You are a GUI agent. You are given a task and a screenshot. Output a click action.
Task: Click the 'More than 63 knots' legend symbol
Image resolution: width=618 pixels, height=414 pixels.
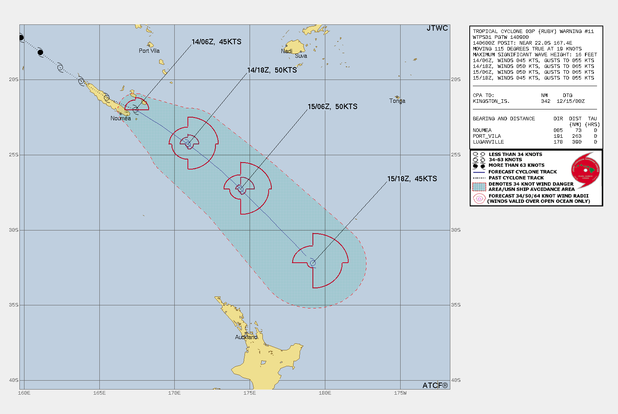click(x=479, y=166)
